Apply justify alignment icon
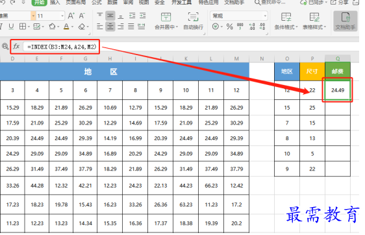Screen dimensions: 365x235 coord(131,27)
